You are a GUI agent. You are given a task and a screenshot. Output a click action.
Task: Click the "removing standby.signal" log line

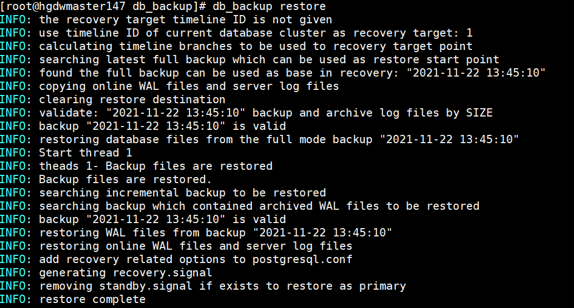(222, 286)
